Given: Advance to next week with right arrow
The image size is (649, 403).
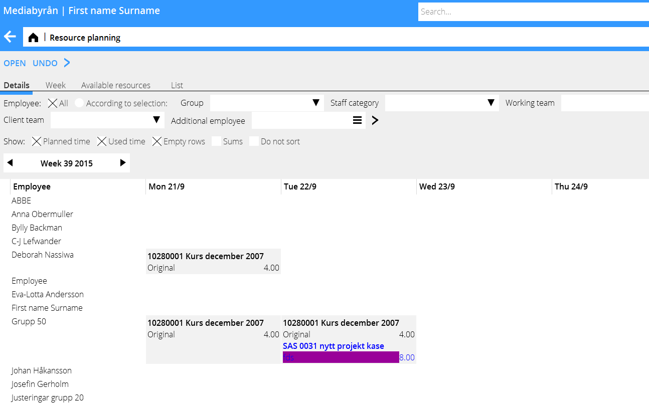Looking at the screenshot, I should (x=123, y=163).
